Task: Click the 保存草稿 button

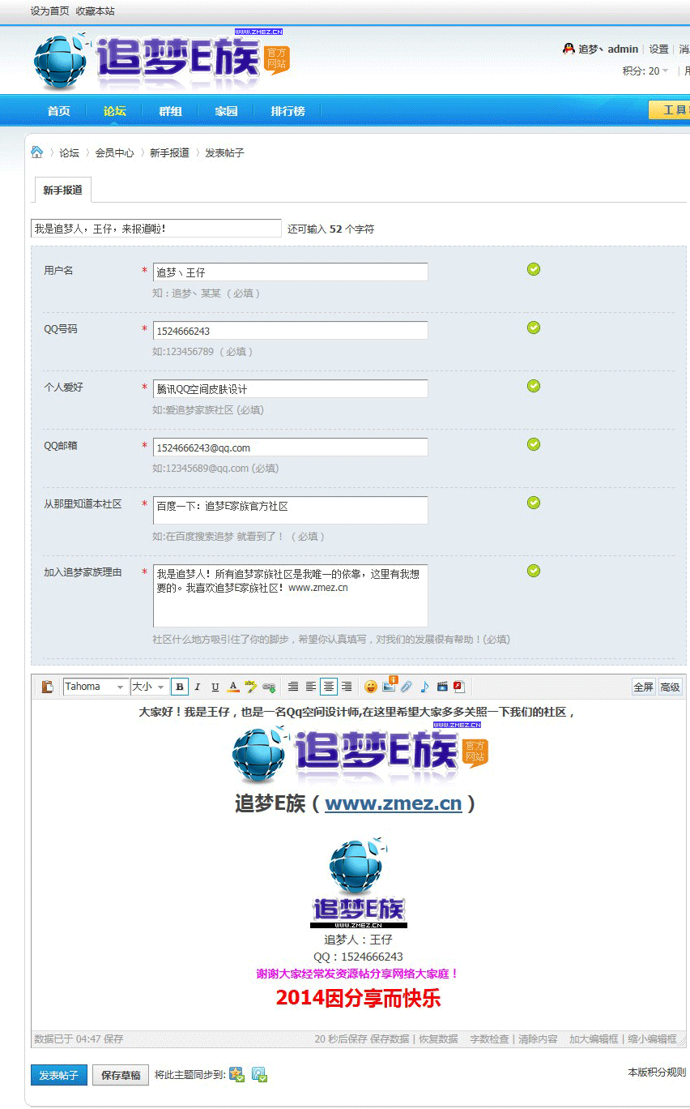Action: click(121, 1075)
